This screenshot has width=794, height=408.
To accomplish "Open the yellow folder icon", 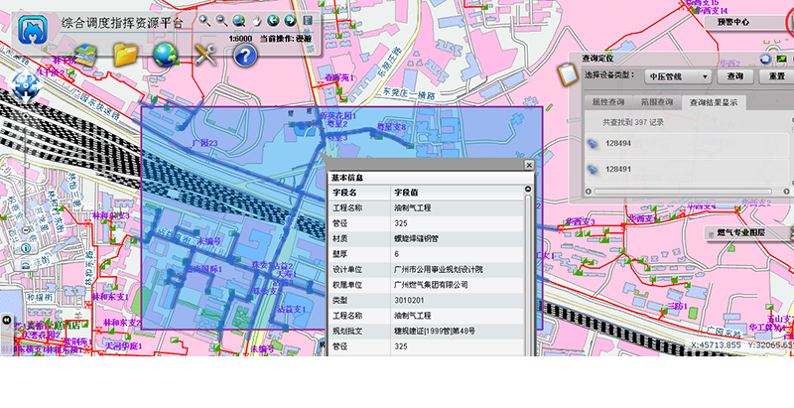I will coord(125,56).
